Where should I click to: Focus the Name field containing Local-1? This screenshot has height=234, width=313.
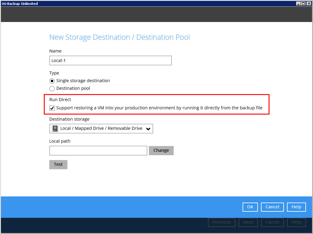coord(110,60)
